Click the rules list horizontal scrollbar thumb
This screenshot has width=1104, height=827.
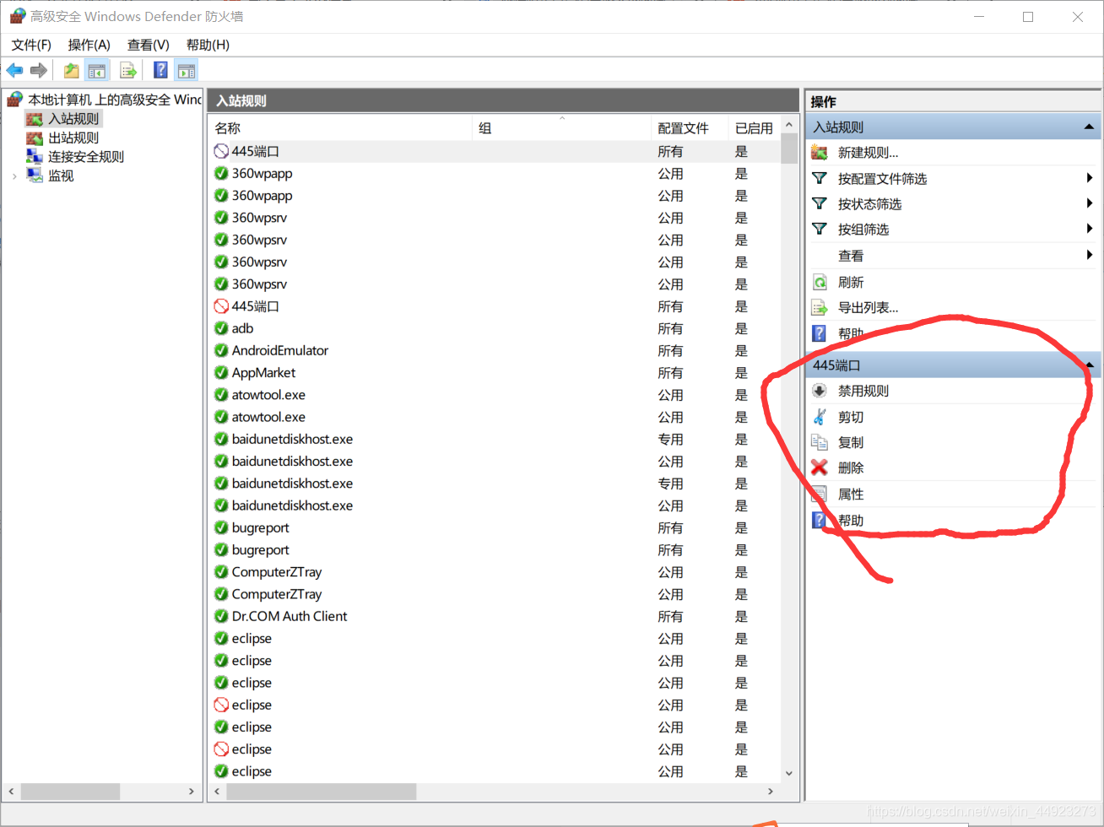tap(321, 792)
